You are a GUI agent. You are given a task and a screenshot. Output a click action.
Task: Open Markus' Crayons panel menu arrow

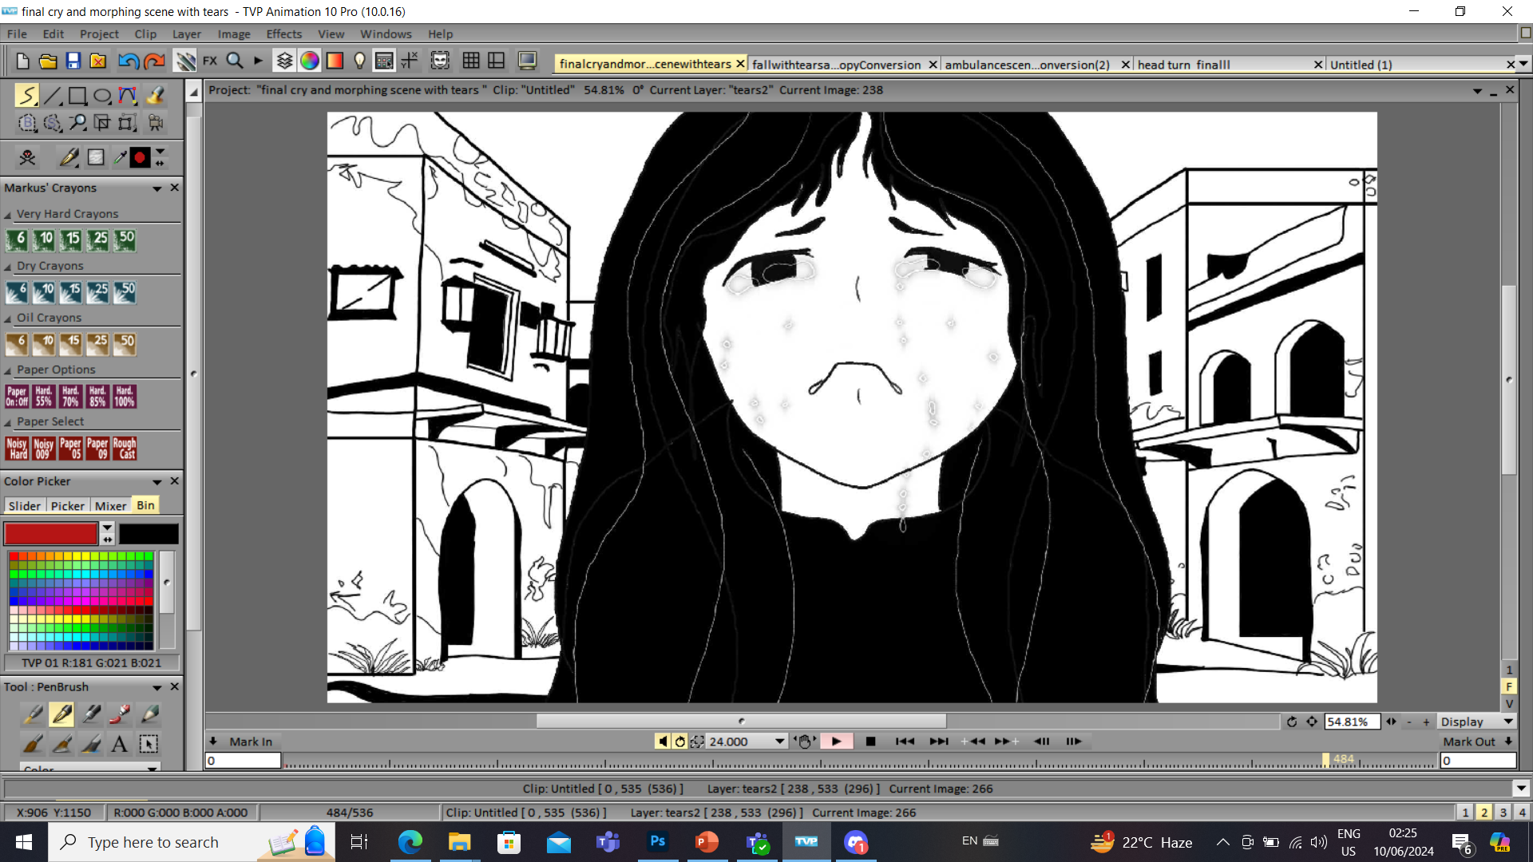pos(157,188)
